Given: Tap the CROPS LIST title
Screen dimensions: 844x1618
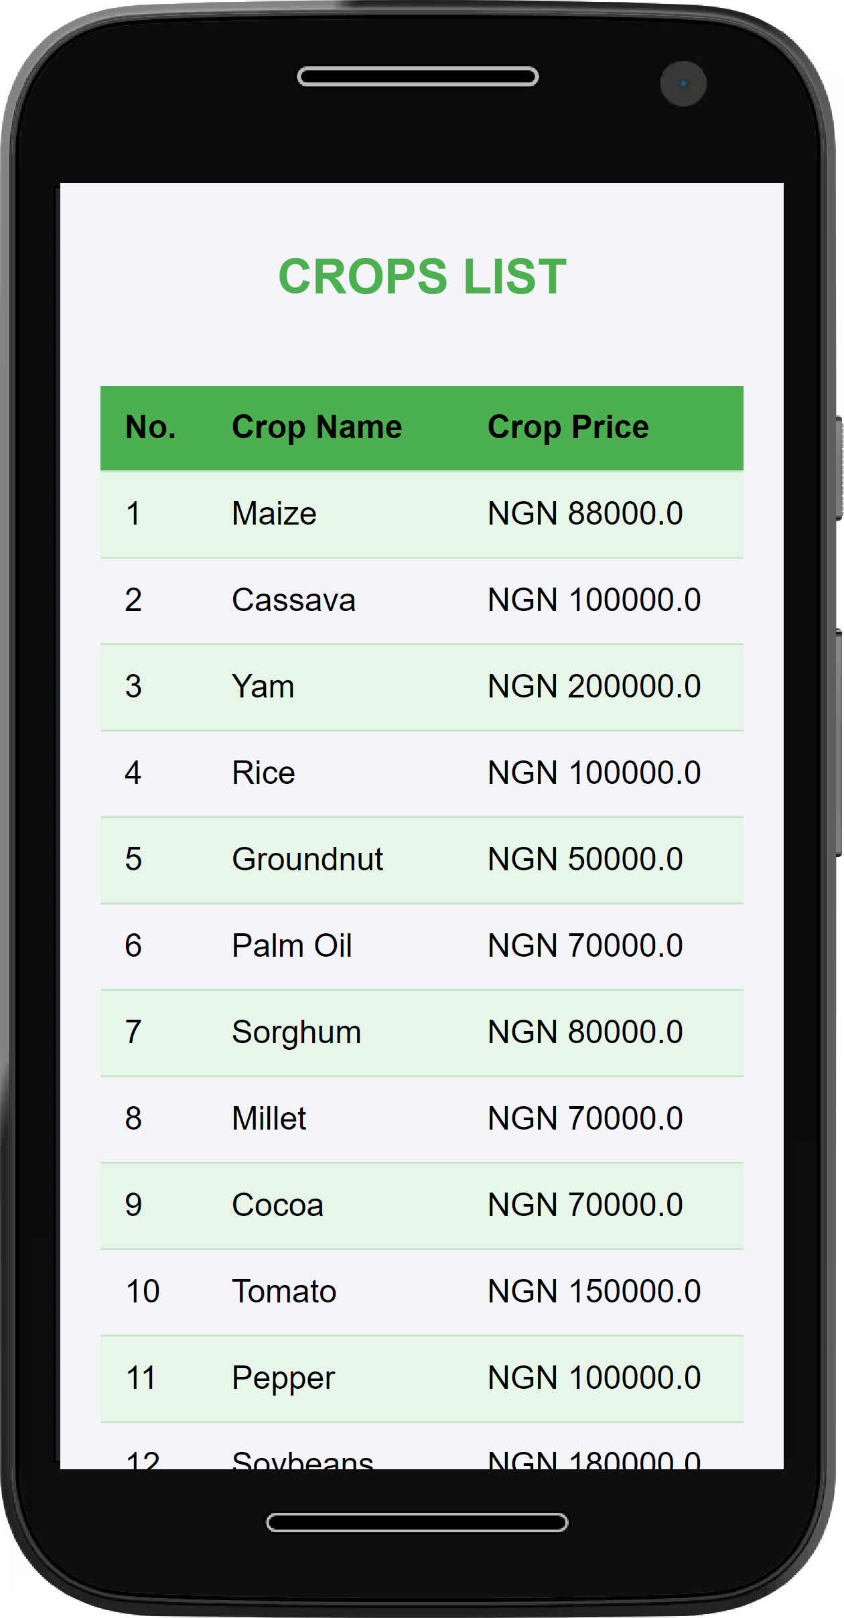Looking at the screenshot, I should tap(422, 276).
